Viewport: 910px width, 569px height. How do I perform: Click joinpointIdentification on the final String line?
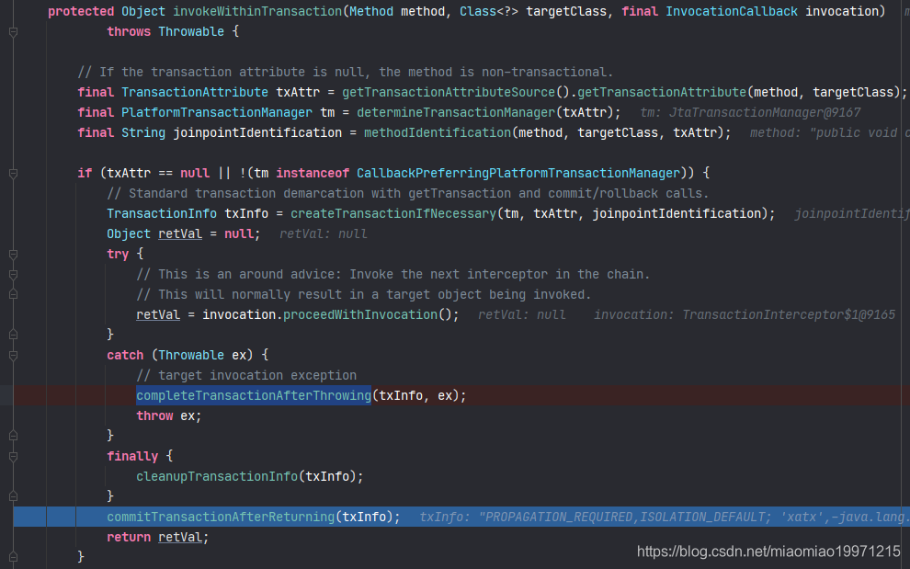tap(257, 133)
